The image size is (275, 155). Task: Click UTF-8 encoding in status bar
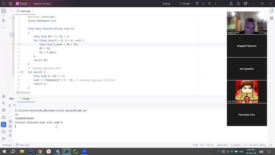click(x=210, y=145)
